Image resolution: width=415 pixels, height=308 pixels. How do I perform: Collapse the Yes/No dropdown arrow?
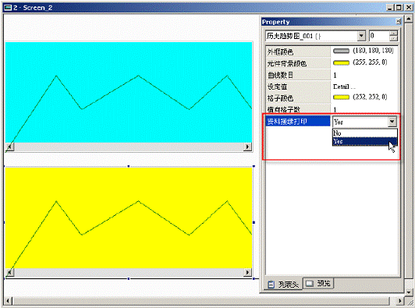point(392,122)
